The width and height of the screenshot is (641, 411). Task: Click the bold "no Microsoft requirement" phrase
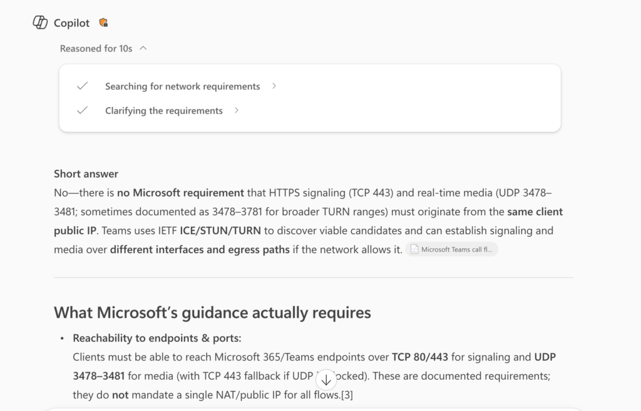[x=180, y=193]
